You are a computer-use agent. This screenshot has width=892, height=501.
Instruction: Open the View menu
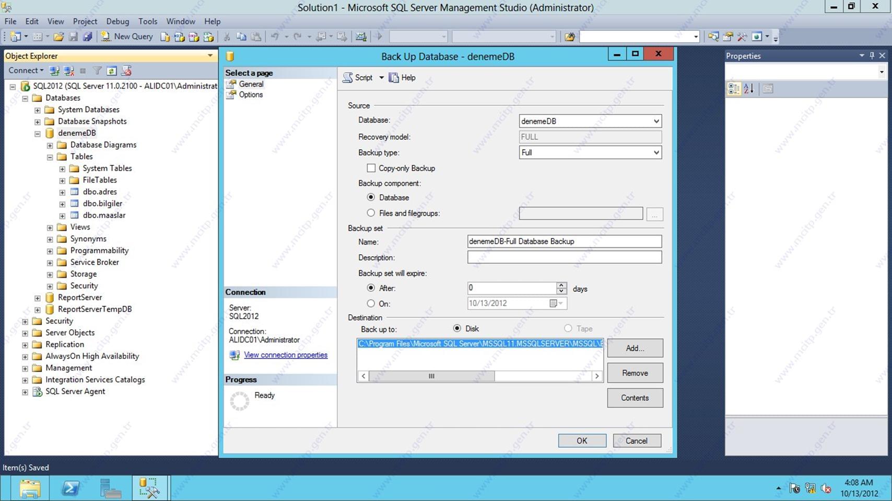pyautogui.click(x=56, y=21)
